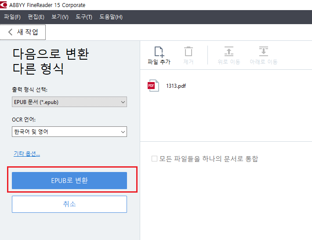Image resolution: width=312 pixels, height=240 pixels.
Task: Click the 취소 cancel button
Action: [x=69, y=204]
